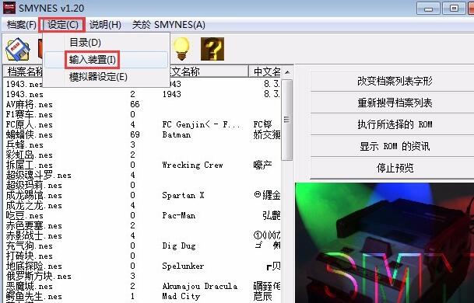Click the light bulb toolbar icon
474x303 pixels.
coord(181,48)
